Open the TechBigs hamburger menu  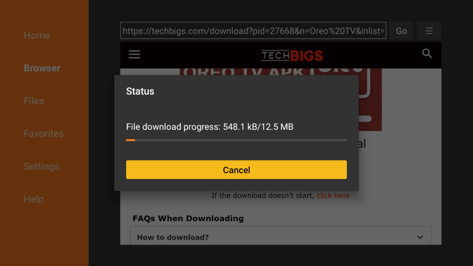pyautogui.click(x=134, y=55)
